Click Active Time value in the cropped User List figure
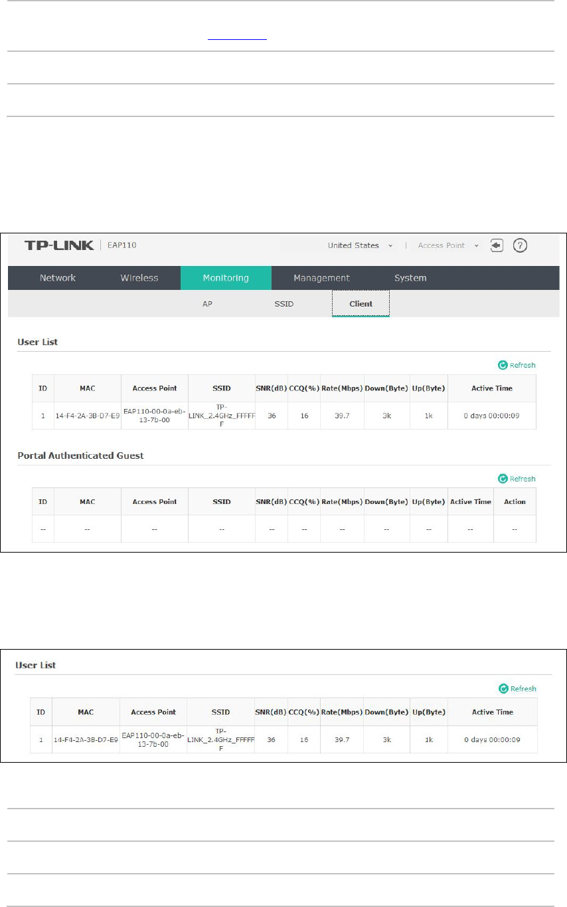This screenshot has width=567, height=907. pos(492,739)
